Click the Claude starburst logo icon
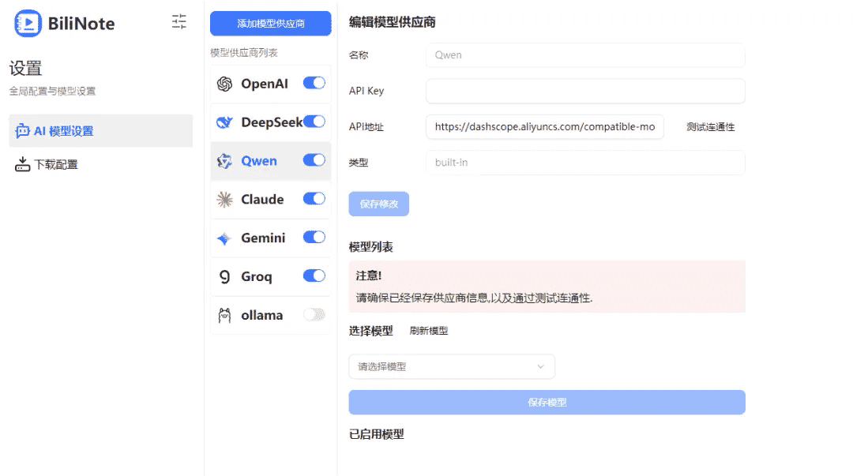Screen dimensions: 853x476 click(x=224, y=200)
